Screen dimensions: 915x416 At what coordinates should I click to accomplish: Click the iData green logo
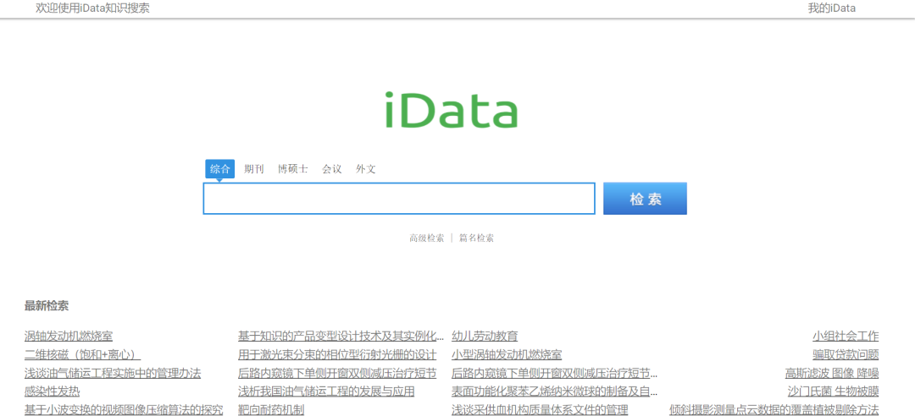point(451,110)
